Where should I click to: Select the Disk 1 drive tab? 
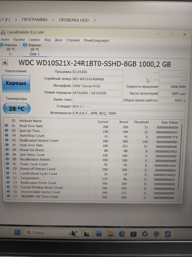[34, 49]
